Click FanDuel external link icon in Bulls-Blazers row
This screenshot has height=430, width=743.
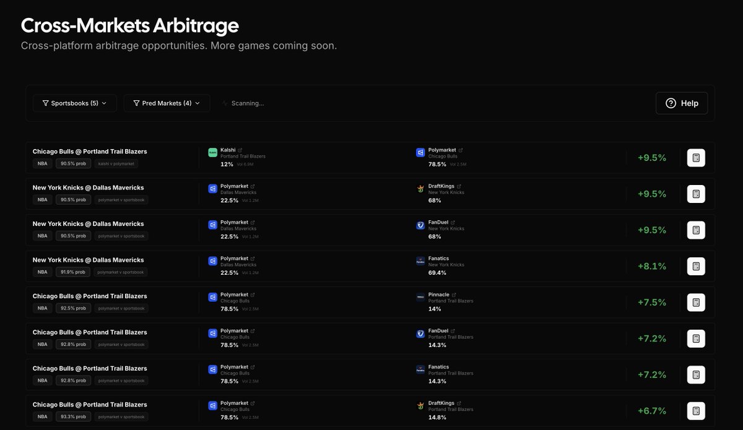pyautogui.click(x=453, y=331)
